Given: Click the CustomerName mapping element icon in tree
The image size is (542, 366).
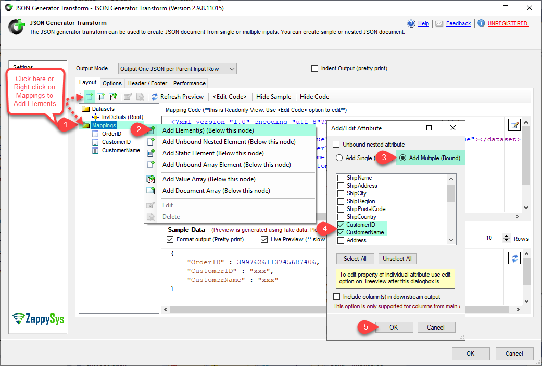Looking at the screenshot, I should pos(95,150).
